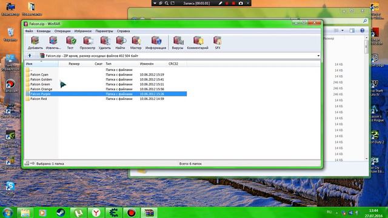Sort by the Размер column header
This screenshot has width=388, height=218.
74,64
